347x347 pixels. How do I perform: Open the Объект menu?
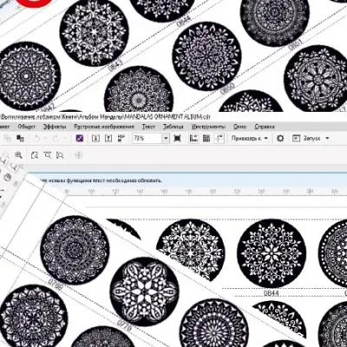[x=26, y=127]
